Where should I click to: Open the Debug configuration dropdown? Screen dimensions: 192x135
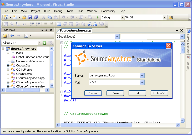123,18
